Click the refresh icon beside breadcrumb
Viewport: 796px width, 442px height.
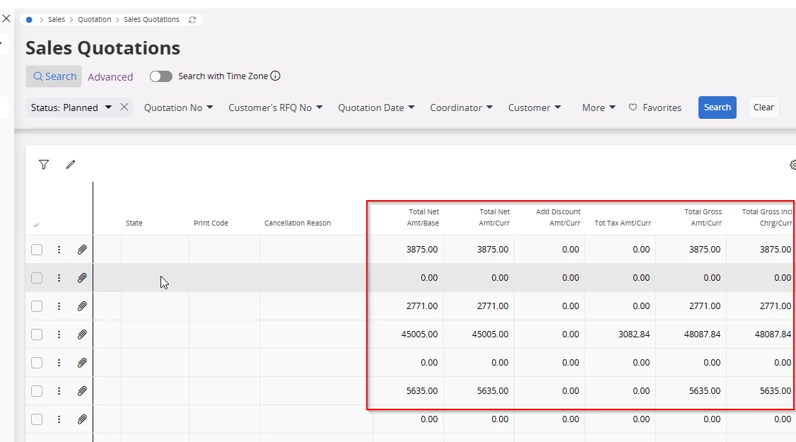(192, 20)
